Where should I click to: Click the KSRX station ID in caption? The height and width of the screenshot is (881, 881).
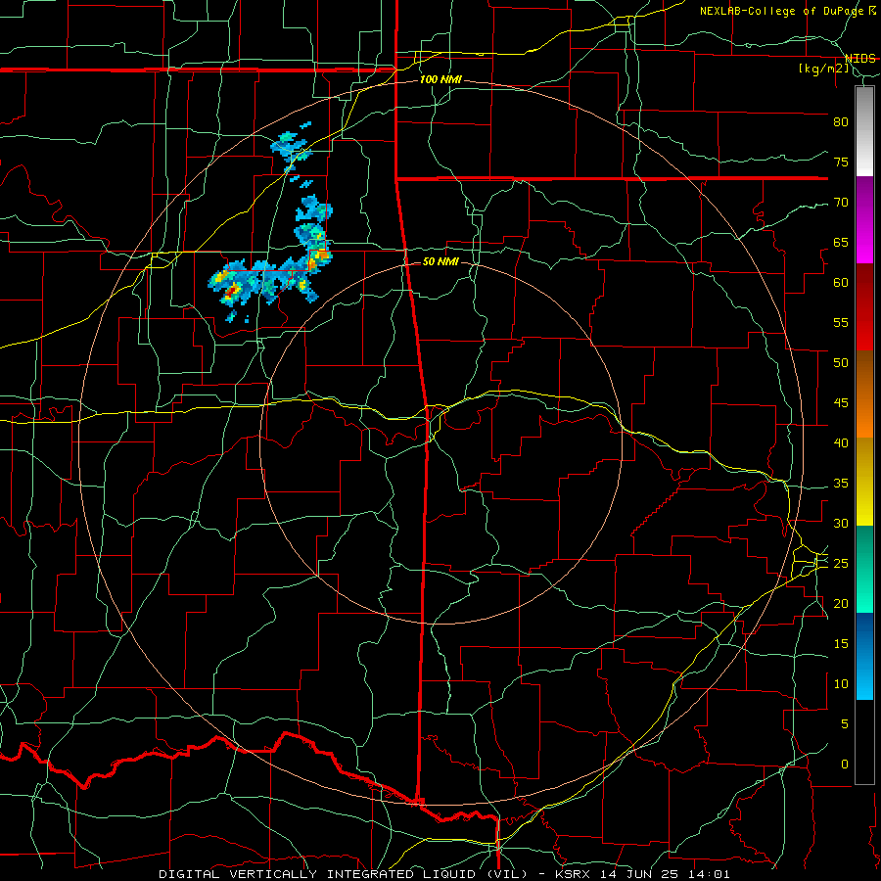(x=572, y=874)
